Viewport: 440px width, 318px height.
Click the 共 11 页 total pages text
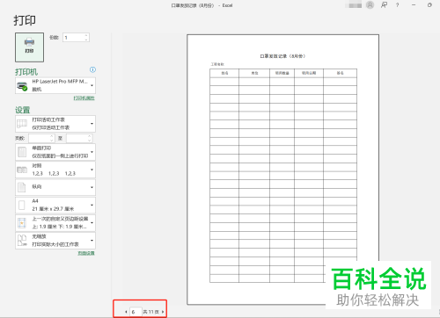[151, 312]
